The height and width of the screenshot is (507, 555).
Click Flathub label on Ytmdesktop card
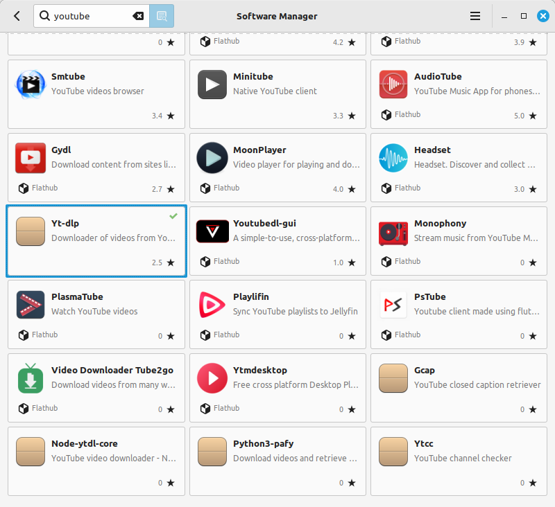[x=227, y=409]
